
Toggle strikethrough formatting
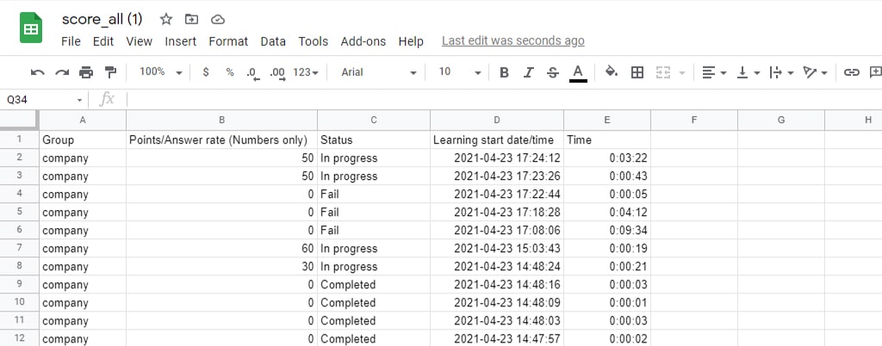coord(552,72)
